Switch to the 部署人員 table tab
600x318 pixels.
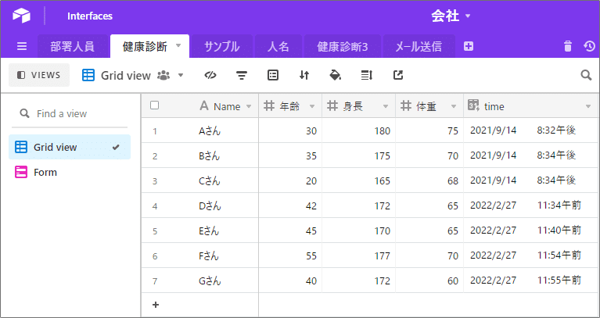[x=72, y=47]
